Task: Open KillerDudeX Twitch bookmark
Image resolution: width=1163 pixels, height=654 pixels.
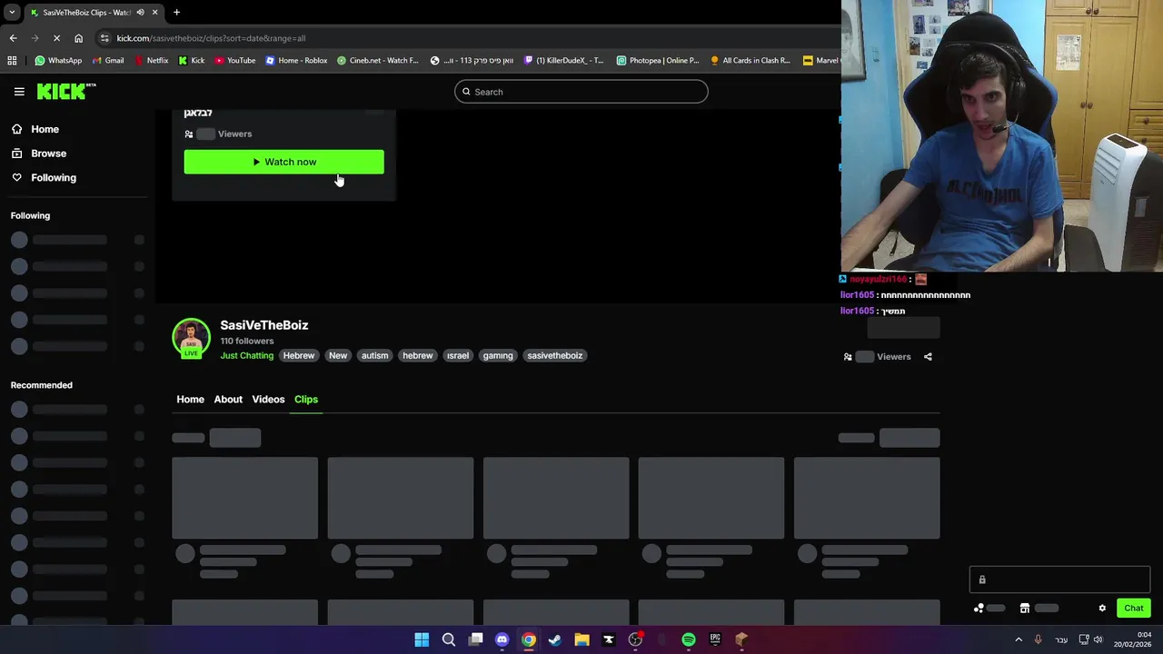Action: [564, 61]
